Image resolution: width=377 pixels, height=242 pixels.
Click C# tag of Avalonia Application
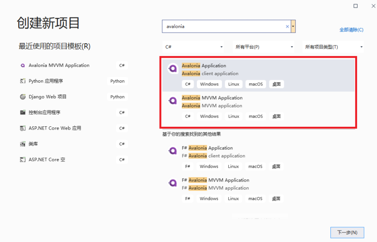click(188, 84)
